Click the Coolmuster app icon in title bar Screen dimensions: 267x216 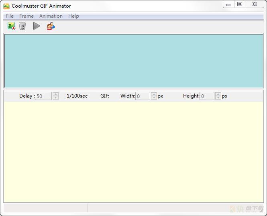[x=6, y=6]
